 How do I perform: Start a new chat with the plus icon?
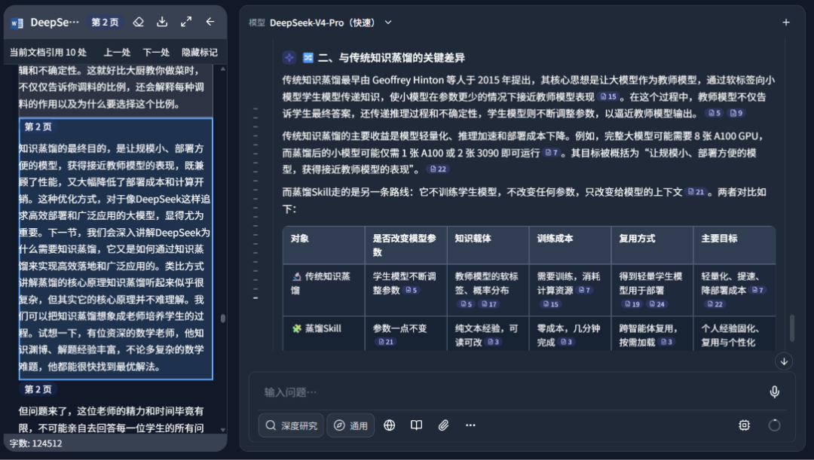[x=786, y=23]
